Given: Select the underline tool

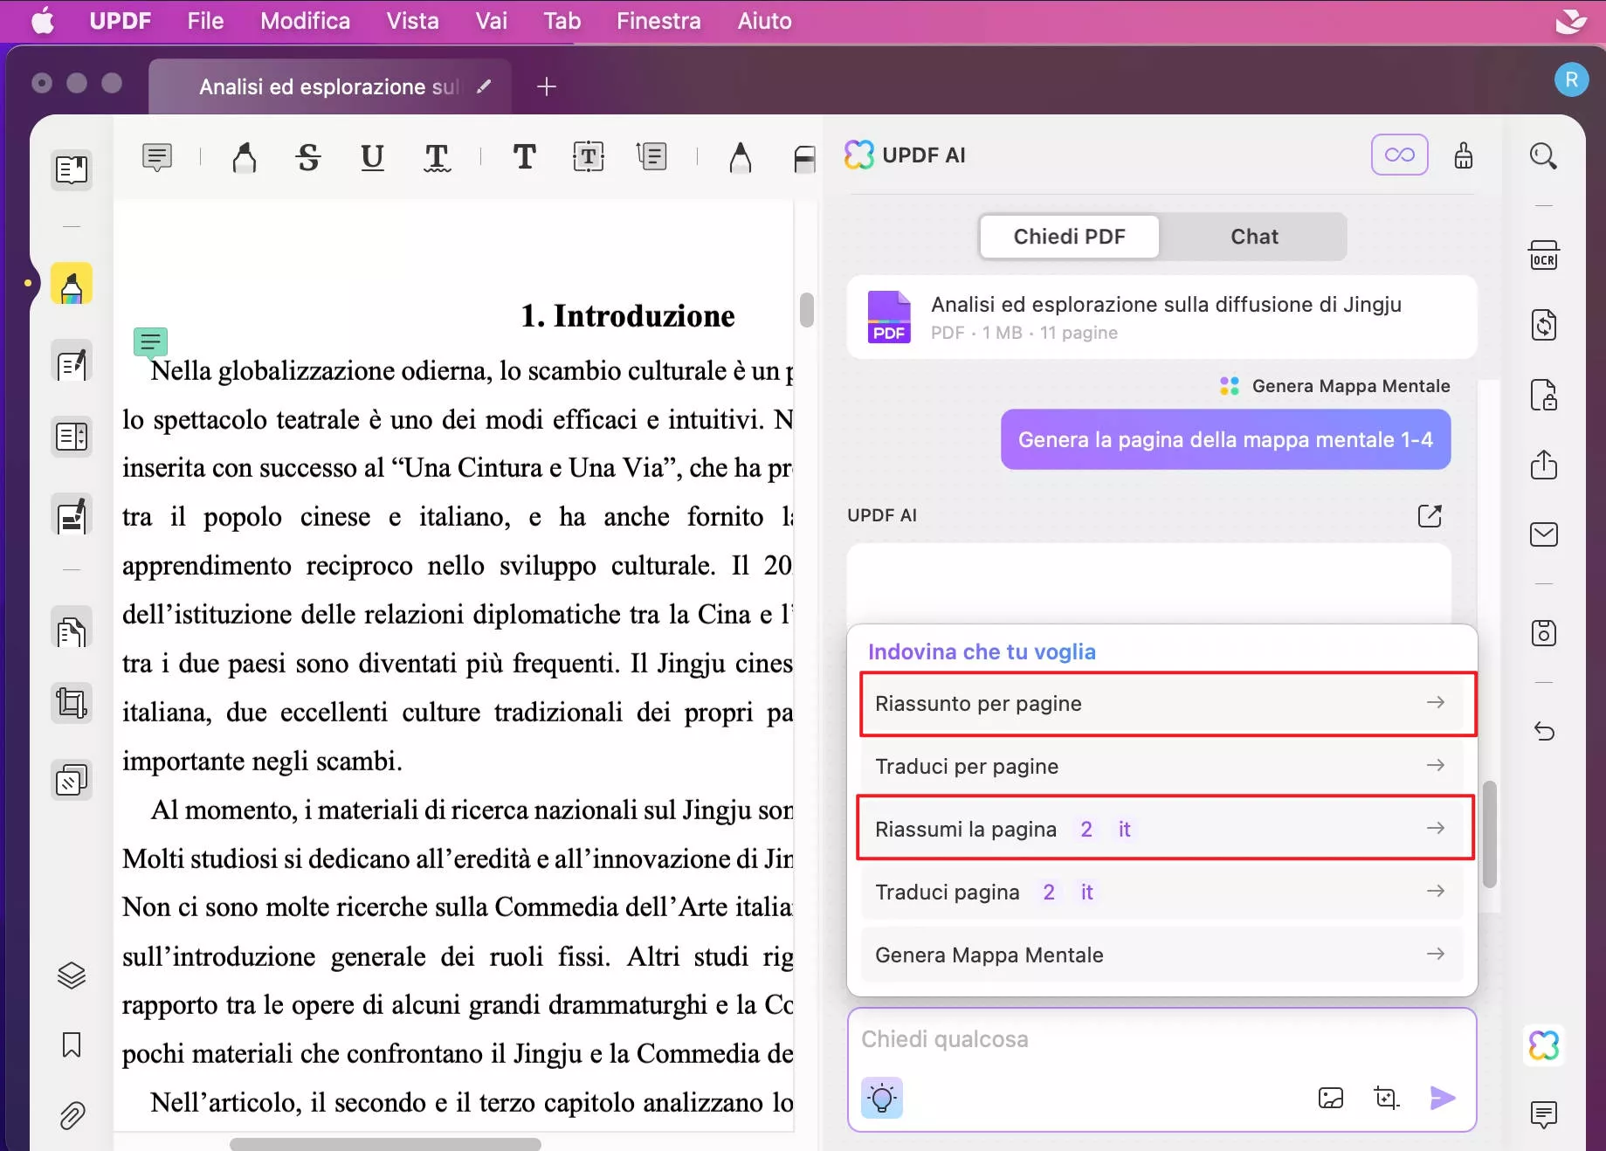Looking at the screenshot, I should (x=373, y=157).
